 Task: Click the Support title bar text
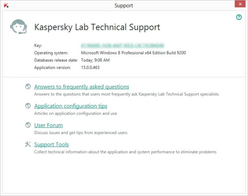(x=124, y=6)
